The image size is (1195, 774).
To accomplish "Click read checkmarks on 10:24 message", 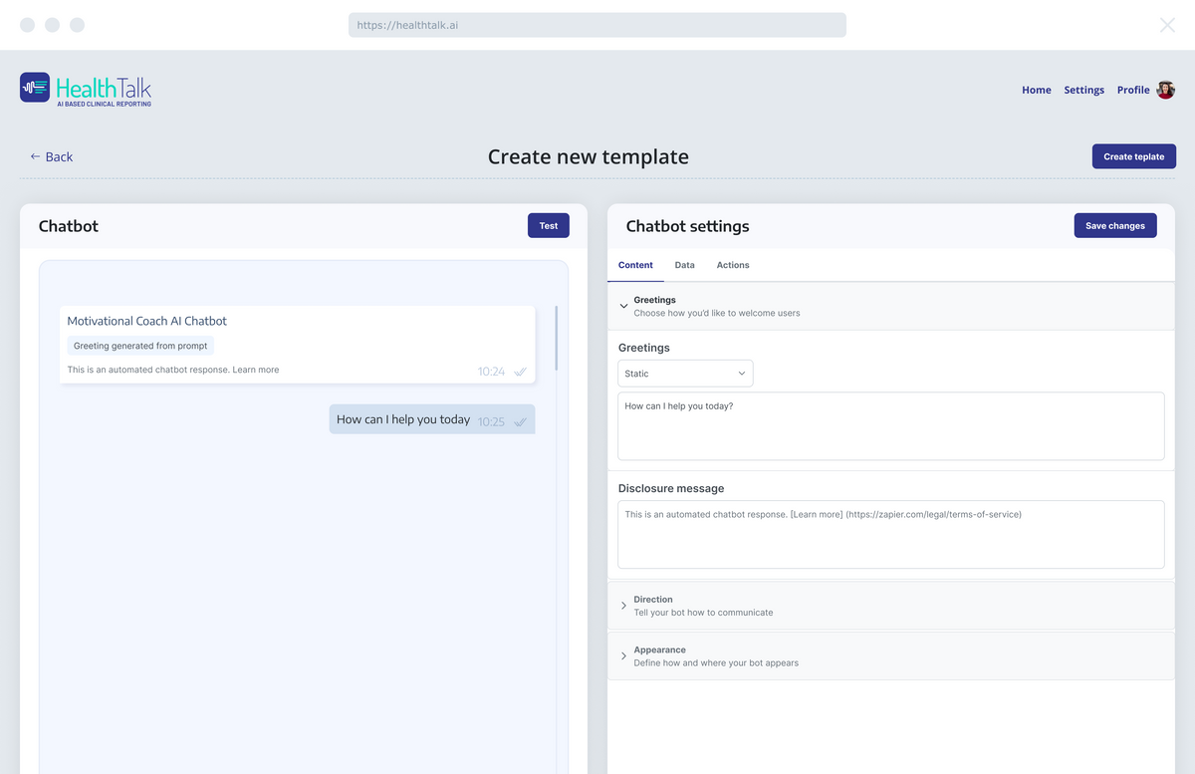I will (520, 372).
